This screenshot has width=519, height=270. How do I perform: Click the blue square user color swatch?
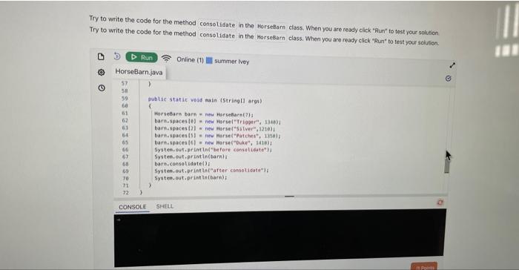(209, 61)
